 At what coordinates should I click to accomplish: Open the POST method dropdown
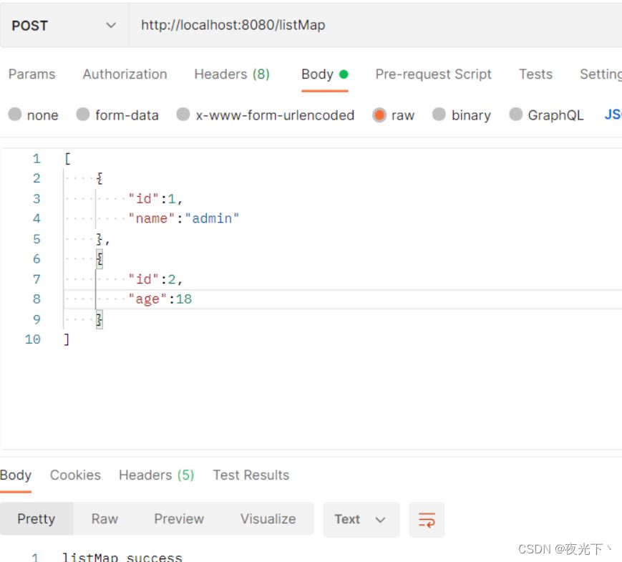tap(64, 26)
